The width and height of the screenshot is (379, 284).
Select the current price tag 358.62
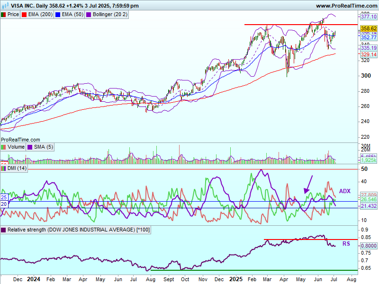click(x=368, y=28)
